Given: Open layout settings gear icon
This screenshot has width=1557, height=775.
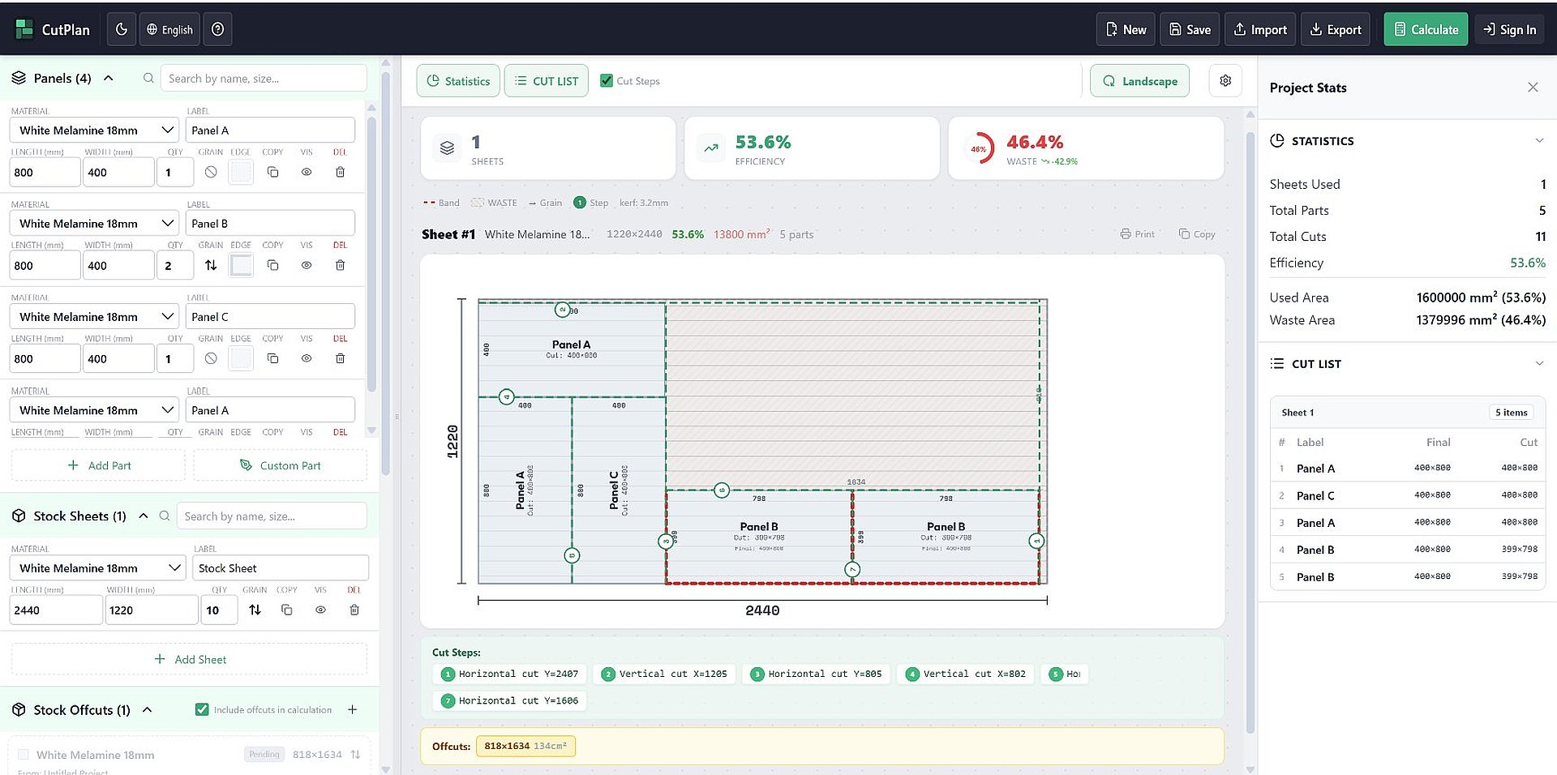Looking at the screenshot, I should pyautogui.click(x=1225, y=80).
